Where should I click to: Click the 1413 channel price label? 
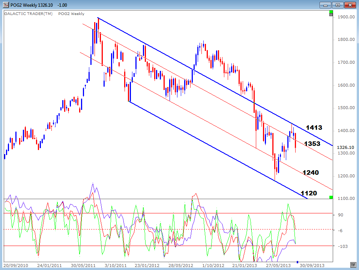(314, 127)
